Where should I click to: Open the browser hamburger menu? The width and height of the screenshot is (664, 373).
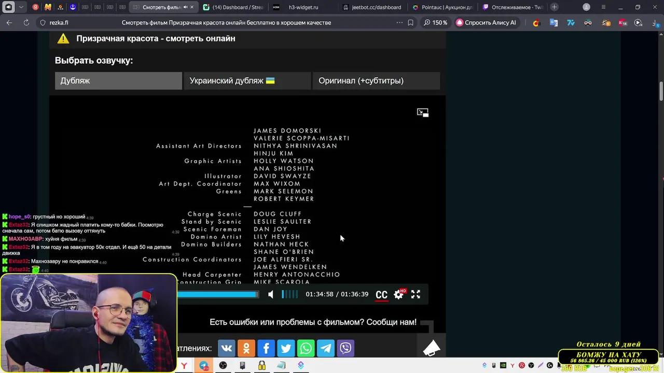[x=603, y=7]
